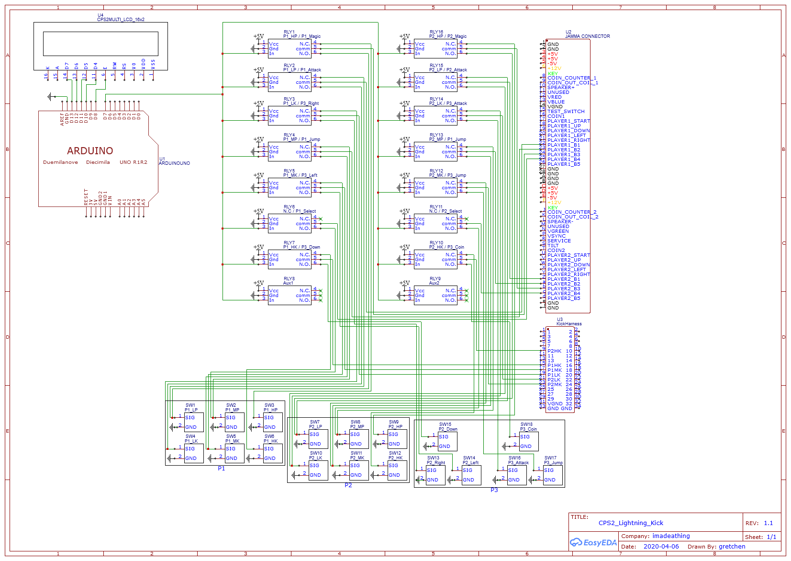
Task: Click the SERVICE pin label on JAMMA
Action: click(559, 241)
